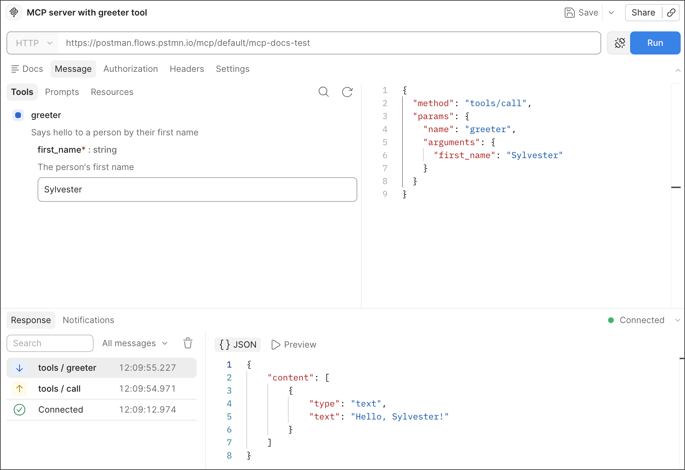The height and width of the screenshot is (470, 685).
Task: Click the copy link icon next to Share
Action: coord(671,13)
